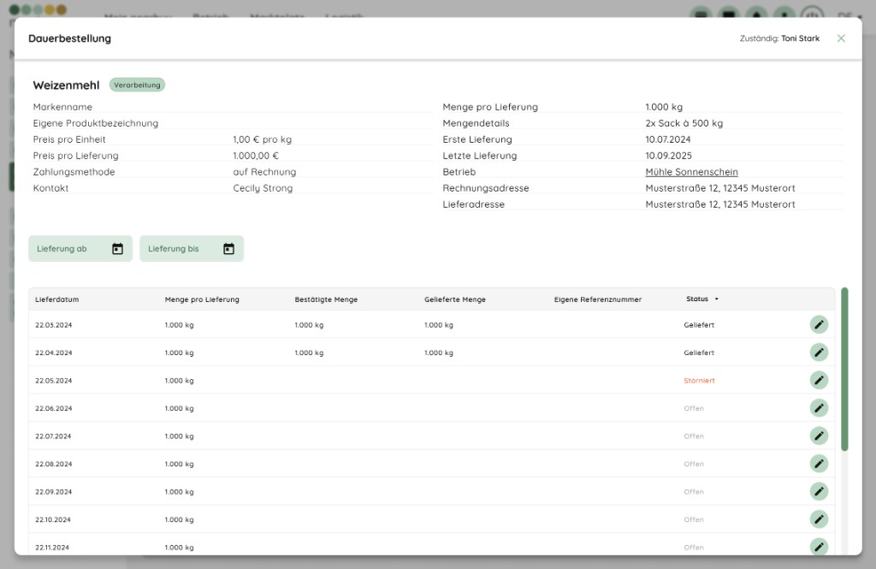Screen dimensions: 876x569
Task: Edit the 22.11.2024 delivery row
Action: pyautogui.click(x=819, y=547)
